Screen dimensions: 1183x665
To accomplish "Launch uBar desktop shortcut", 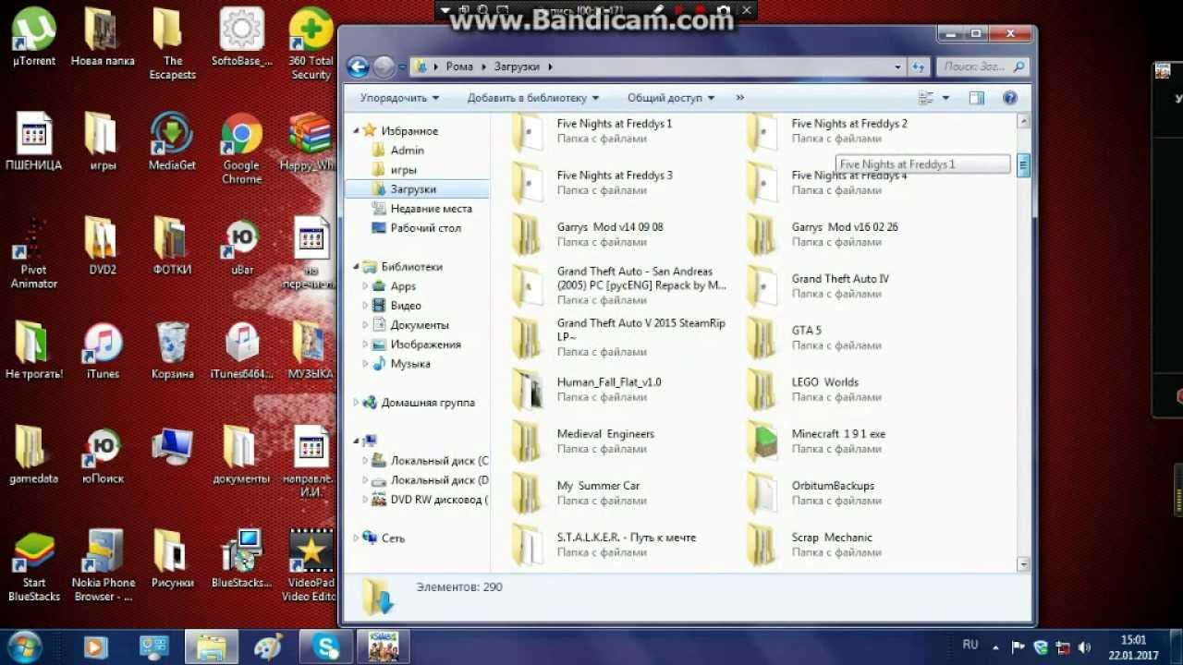I will click(242, 246).
